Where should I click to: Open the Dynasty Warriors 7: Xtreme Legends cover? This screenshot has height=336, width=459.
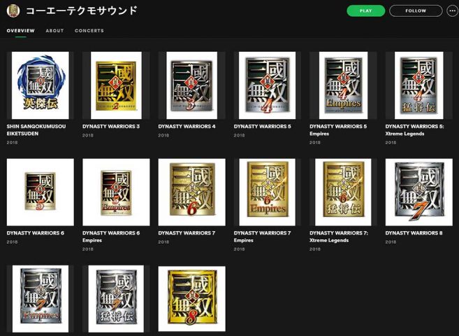point(343,192)
